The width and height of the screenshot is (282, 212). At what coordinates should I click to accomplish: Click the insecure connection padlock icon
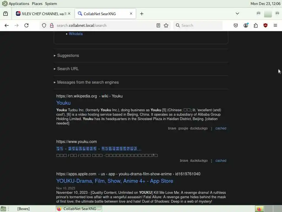tap(52, 25)
